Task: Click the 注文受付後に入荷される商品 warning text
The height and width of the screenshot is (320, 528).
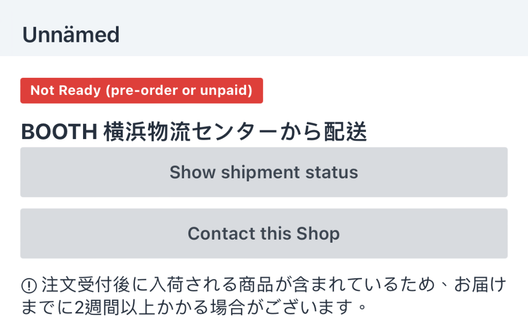Action: coord(263,296)
